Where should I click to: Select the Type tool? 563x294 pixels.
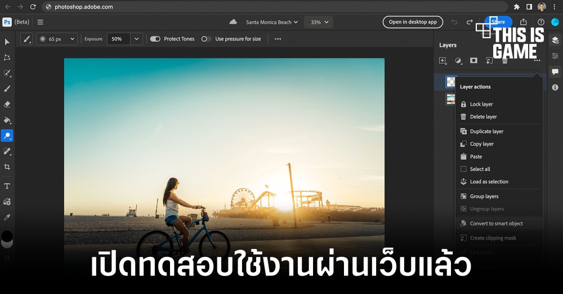coord(7,186)
